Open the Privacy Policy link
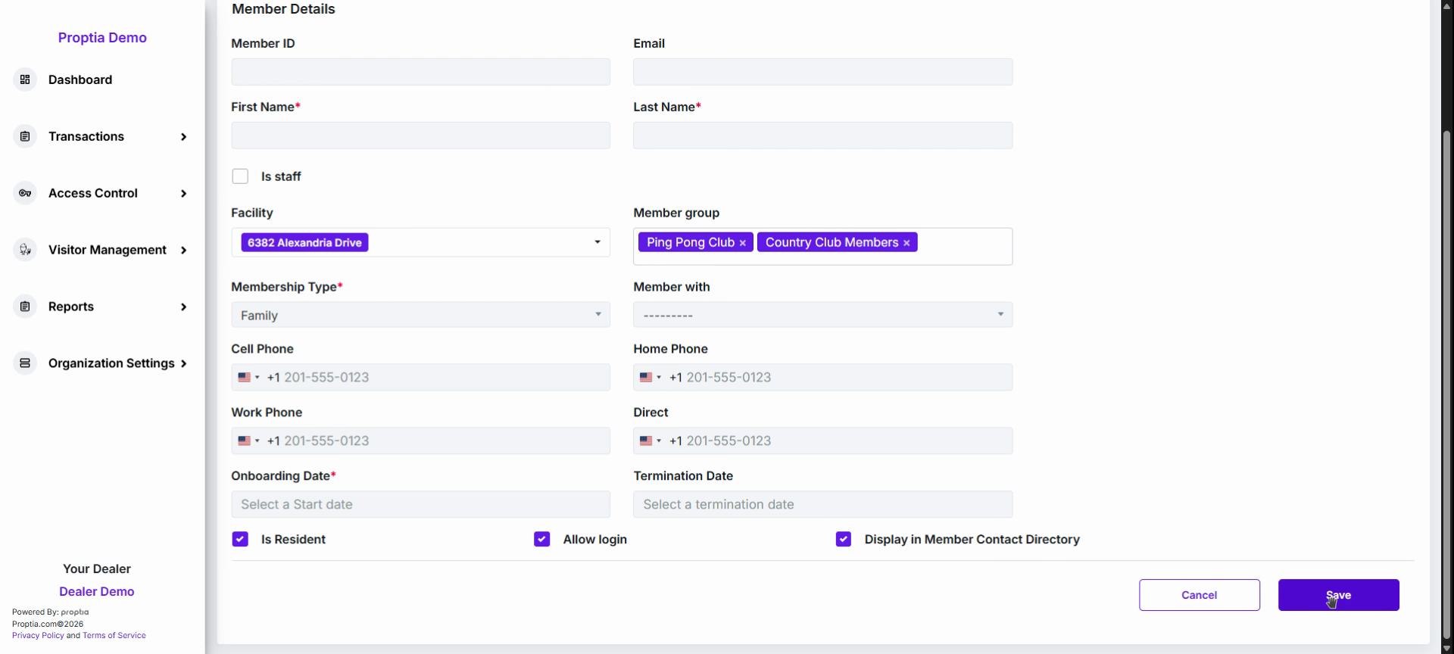This screenshot has width=1454, height=654. tap(38, 636)
